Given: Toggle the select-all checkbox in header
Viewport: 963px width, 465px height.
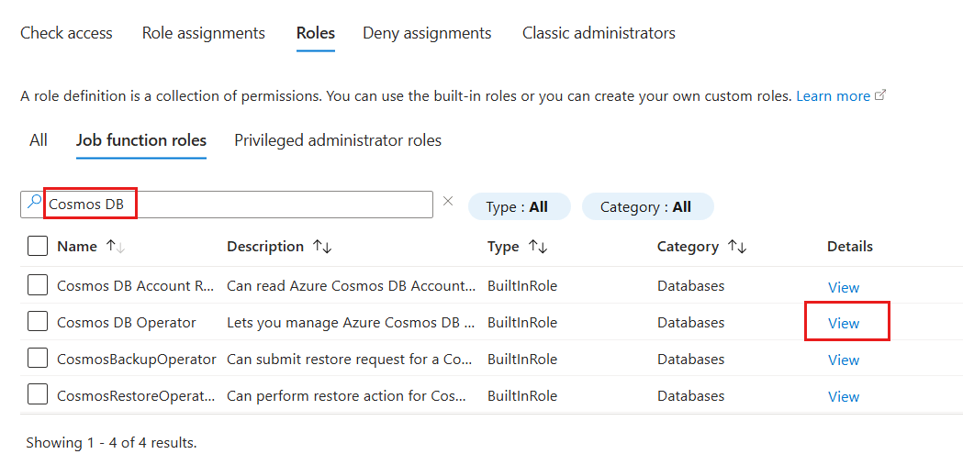Looking at the screenshot, I should (38, 247).
